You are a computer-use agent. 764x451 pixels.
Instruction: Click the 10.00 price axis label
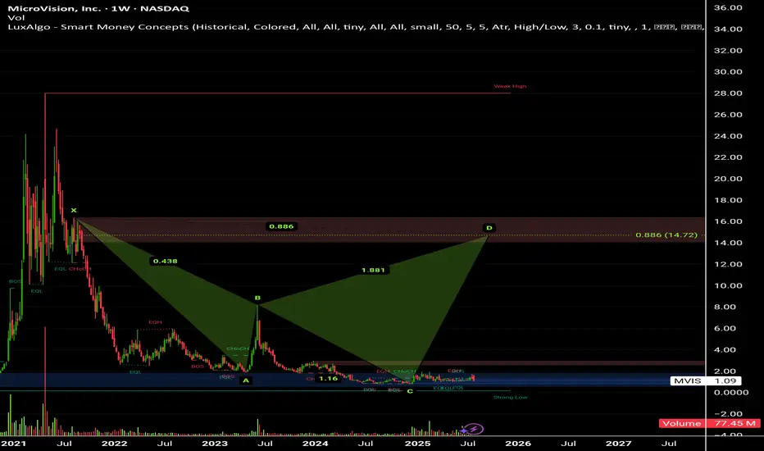point(728,285)
